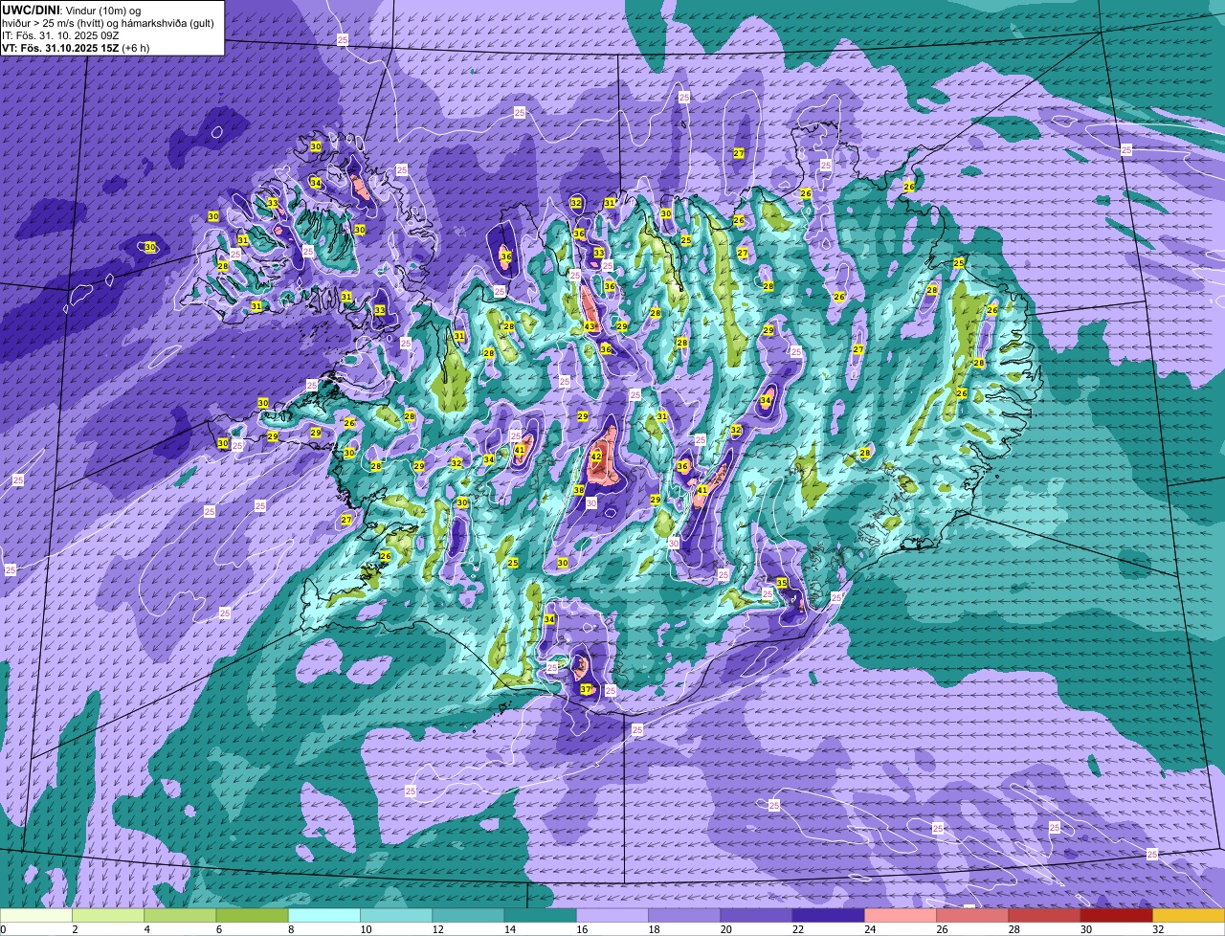
Task: Select the yellow gust label 37
Action: (x=586, y=689)
